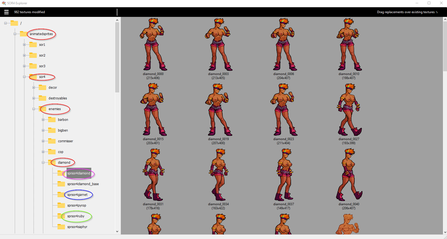Select the animatedsprites folder label
The image size is (447, 239).
click(41, 34)
